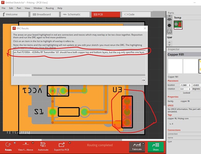Image resolution: width=201 pixels, height=154 pixels.
Task: Click canvas horizontal scrollbar
Action: pyautogui.click(x=82, y=140)
